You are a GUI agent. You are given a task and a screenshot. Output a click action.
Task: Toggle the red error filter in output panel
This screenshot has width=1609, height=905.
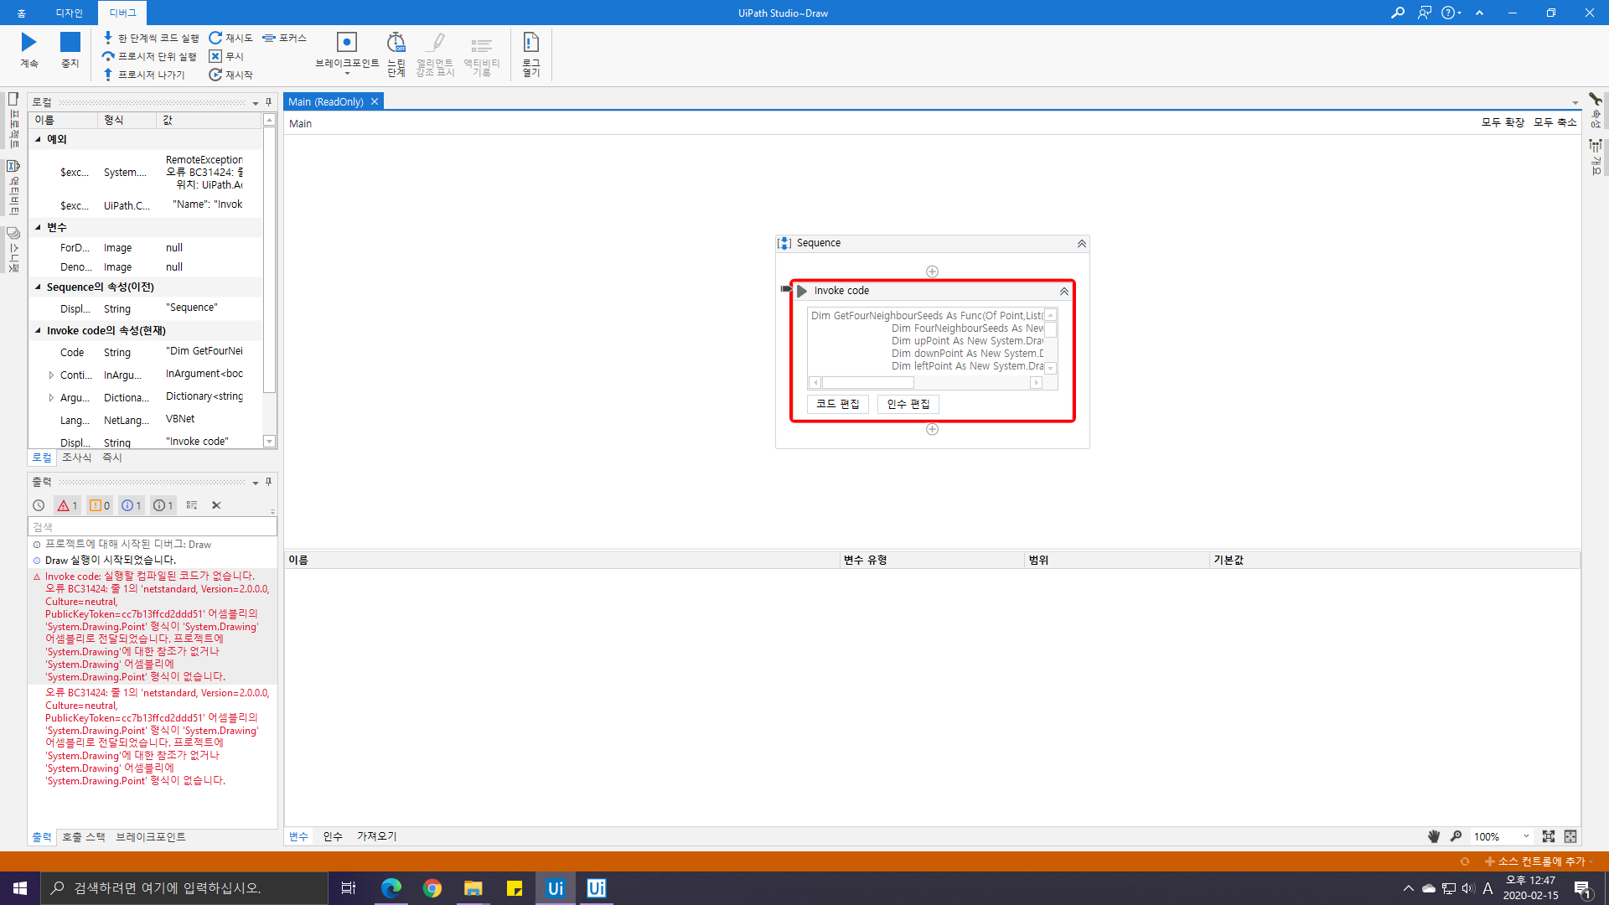click(x=67, y=505)
